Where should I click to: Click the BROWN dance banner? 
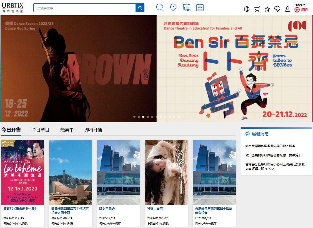(79, 69)
